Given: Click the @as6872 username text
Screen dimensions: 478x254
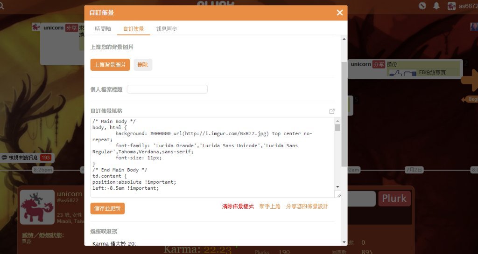Looking at the screenshot, I should (x=68, y=200).
